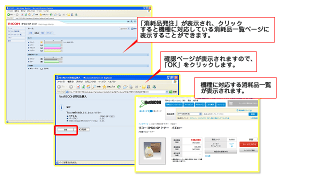Click Mail icon in NetRICOH IE window toolbar
The image size is (310, 181).
coord(125,86)
